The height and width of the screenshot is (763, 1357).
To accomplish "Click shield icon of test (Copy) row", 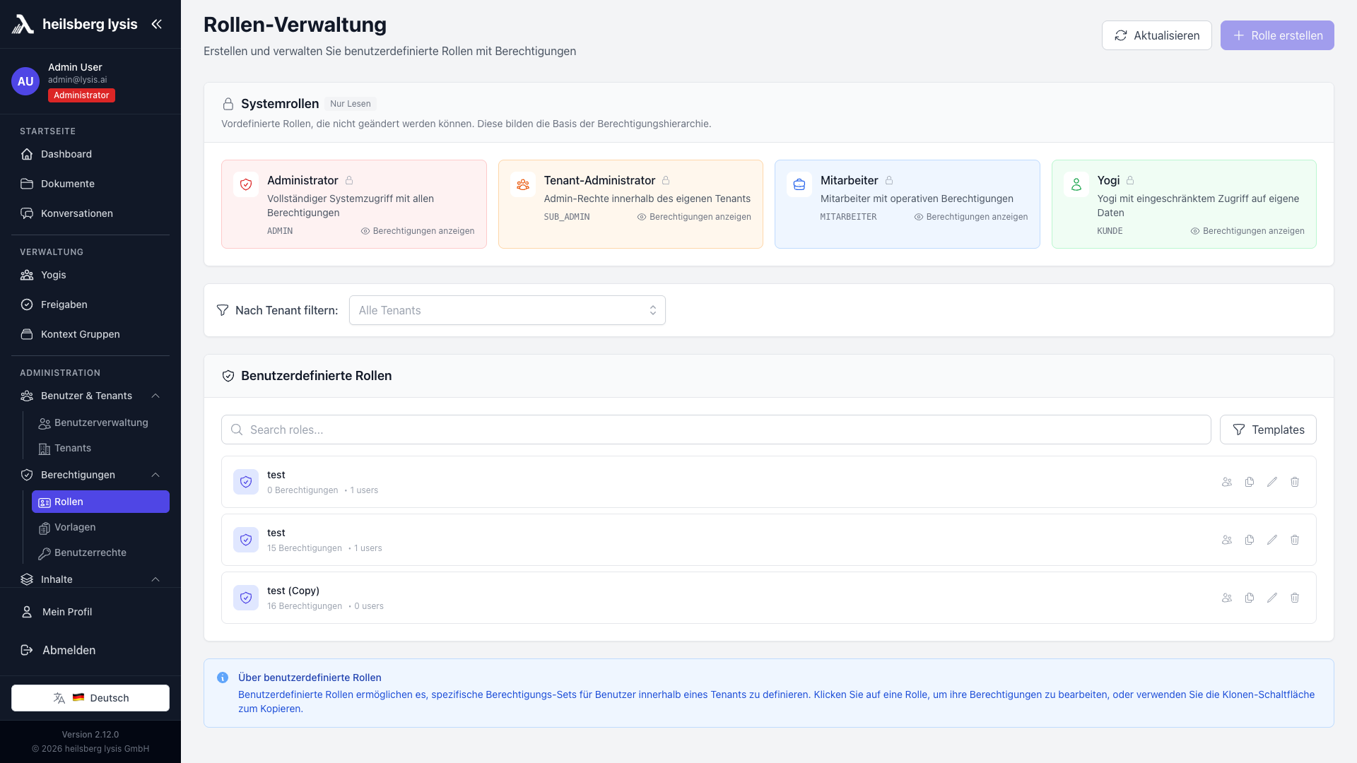I will point(246,598).
